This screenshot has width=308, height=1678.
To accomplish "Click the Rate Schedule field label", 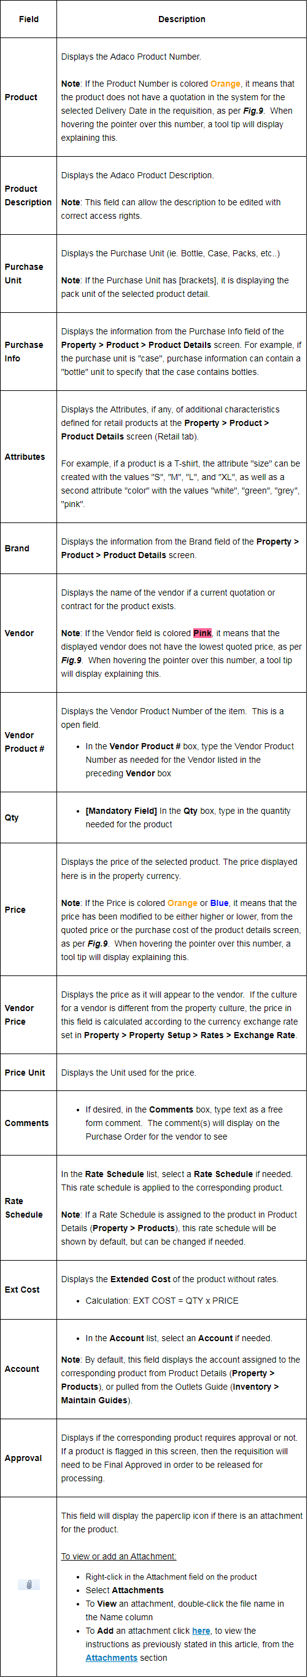I will (24, 1207).
